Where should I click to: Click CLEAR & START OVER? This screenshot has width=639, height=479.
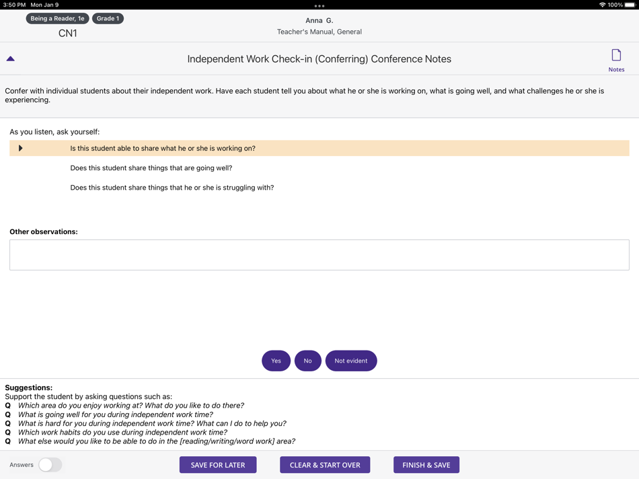[325, 465]
